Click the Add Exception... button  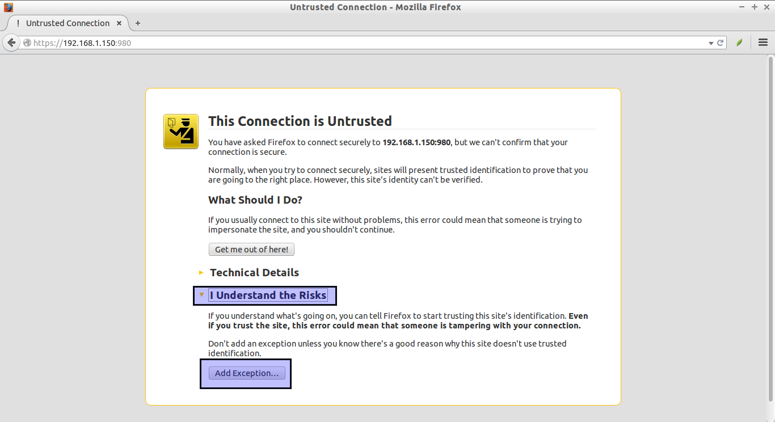click(x=247, y=373)
